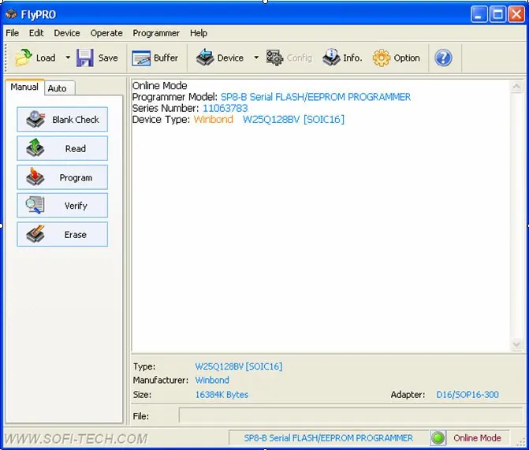The width and height of the screenshot is (529, 450).
Task: Click the Config gears icon
Action: coord(274,58)
